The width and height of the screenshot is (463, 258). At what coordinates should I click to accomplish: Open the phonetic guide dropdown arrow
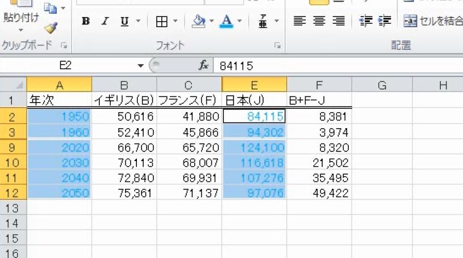277,21
